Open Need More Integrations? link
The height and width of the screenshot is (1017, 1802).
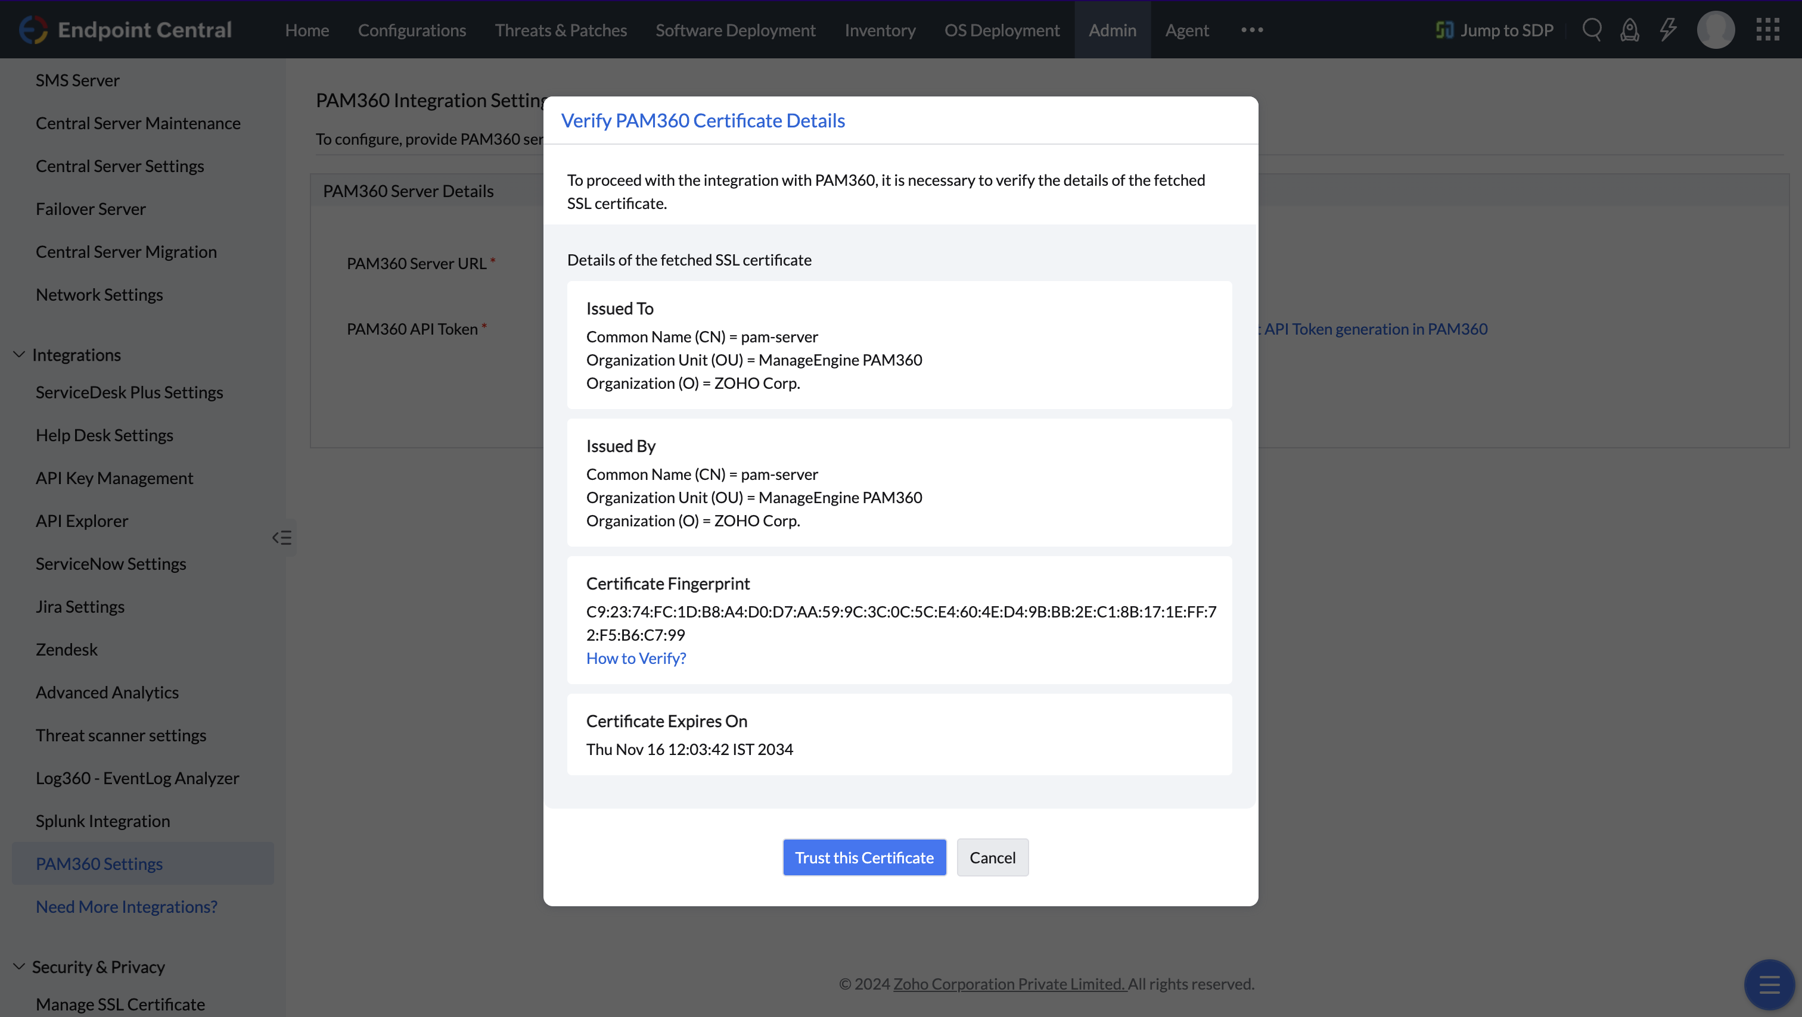pyautogui.click(x=126, y=907)
